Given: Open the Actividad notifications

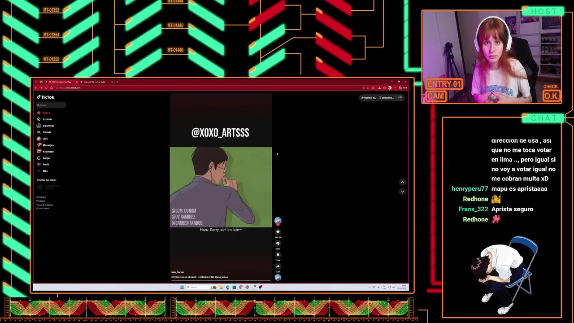Looking at the screenshot, I should click(x=46, y=152).
